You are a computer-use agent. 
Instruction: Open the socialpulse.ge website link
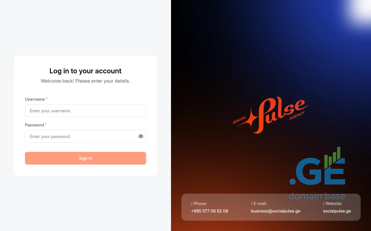tap(337, 211)
